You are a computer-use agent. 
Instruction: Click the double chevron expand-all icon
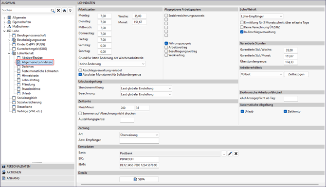[x=70, y=10]
